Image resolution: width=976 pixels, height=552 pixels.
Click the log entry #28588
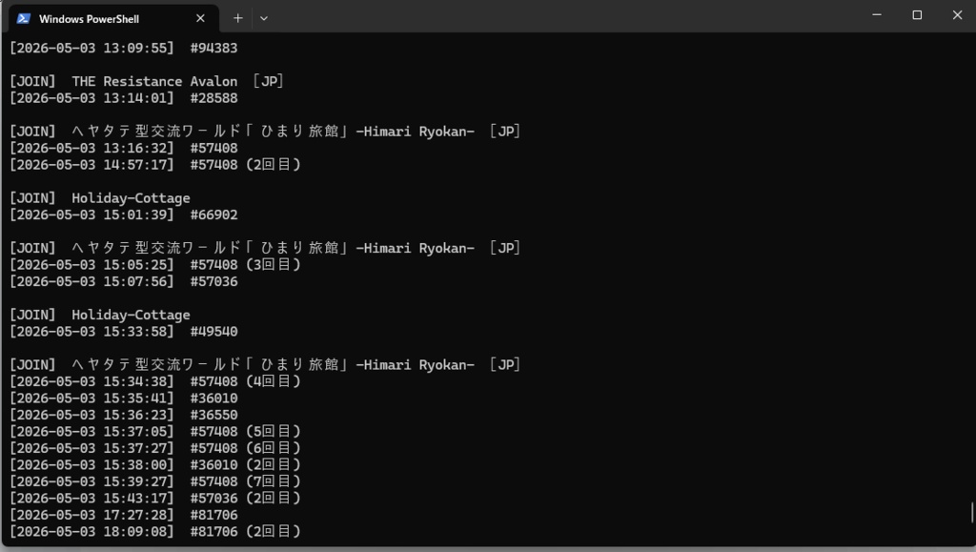point(123,98)
